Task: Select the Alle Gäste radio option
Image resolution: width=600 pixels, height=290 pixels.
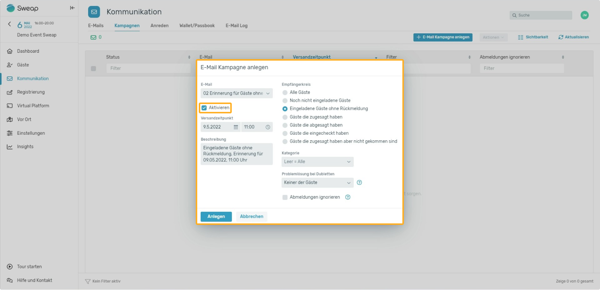Action: (x=285, y=92)
